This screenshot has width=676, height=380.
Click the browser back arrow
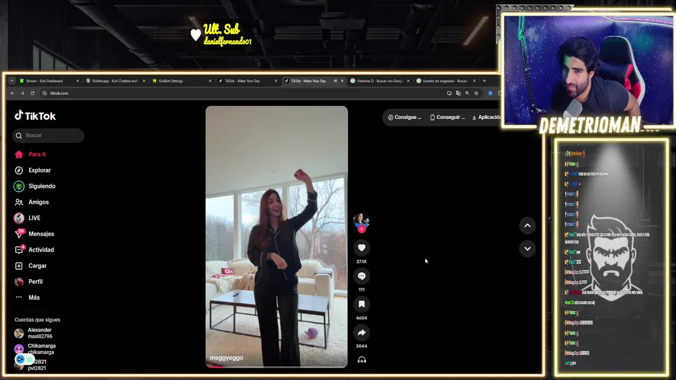[x=12, y=93]
